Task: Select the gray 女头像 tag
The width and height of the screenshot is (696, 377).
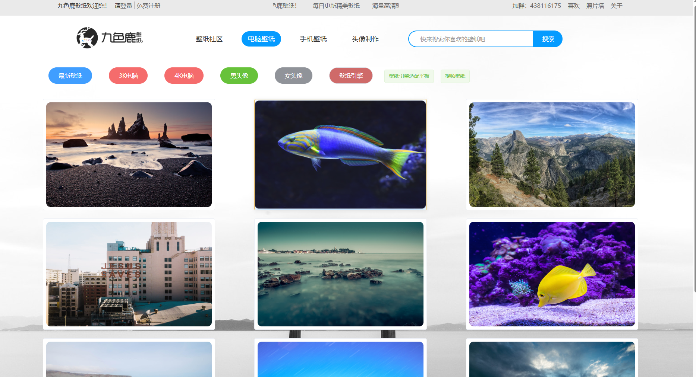Action: pos(293,76)
